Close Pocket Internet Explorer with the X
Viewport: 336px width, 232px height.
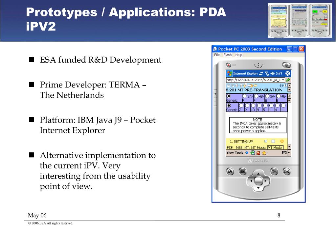coord(288,73)
